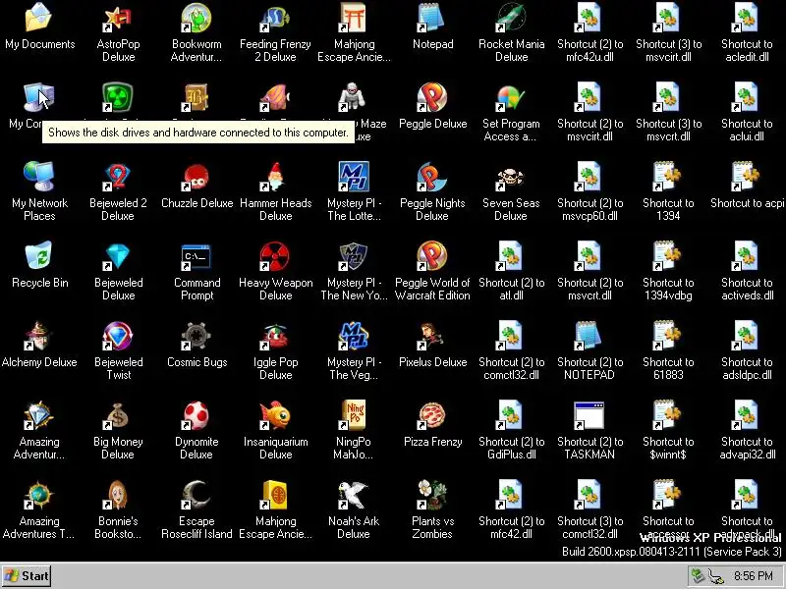Select Shortcut (2) to mfc42u.dll icon
The image size is (786, 589).
point(589,17)
